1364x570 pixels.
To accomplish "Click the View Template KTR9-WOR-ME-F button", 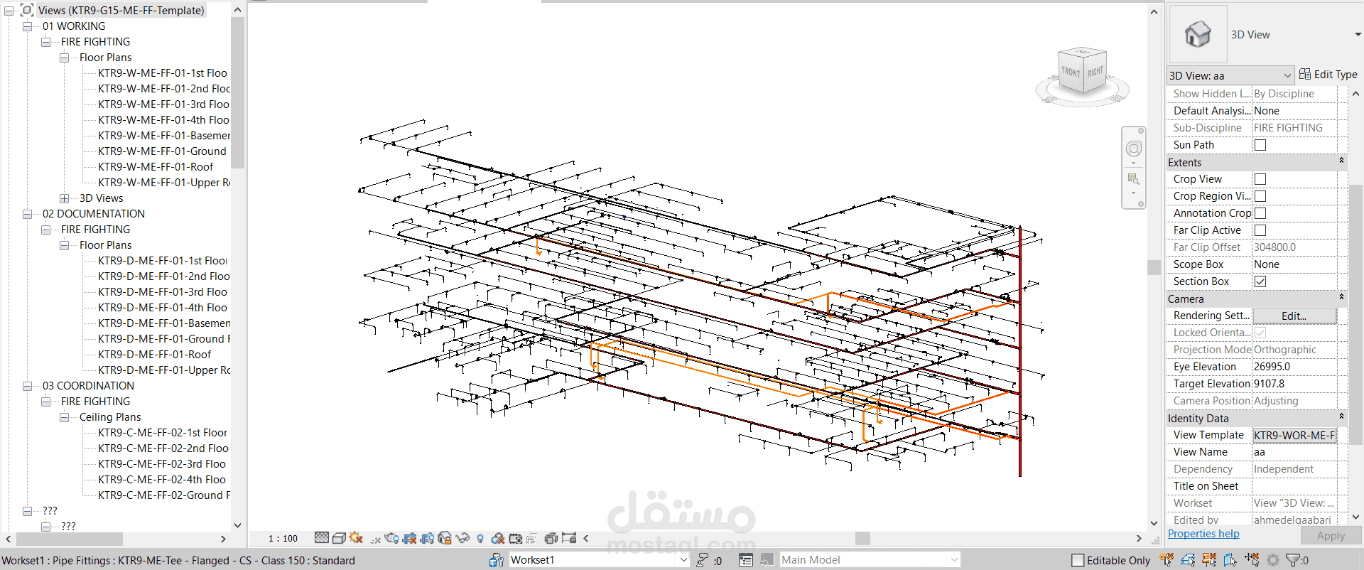I will (1294, 435).
